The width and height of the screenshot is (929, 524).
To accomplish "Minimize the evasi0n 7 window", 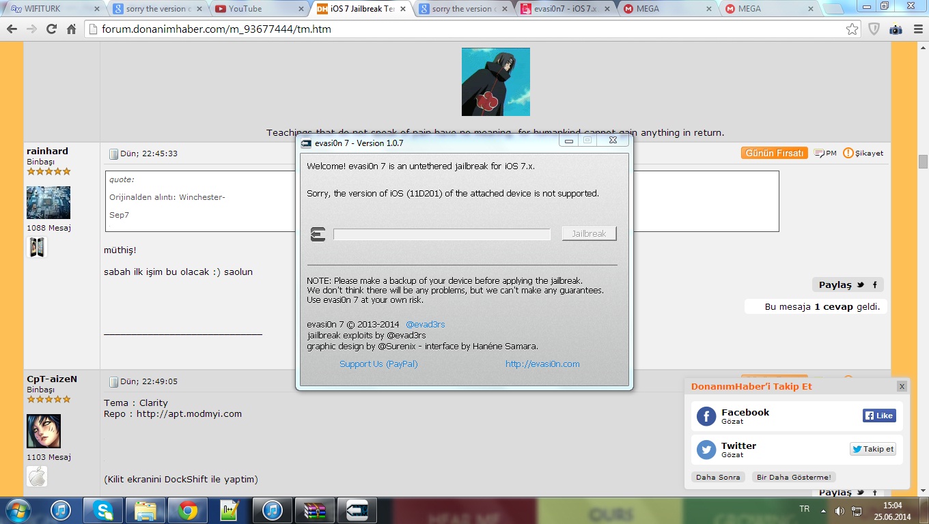I will (x=568, y=141).
